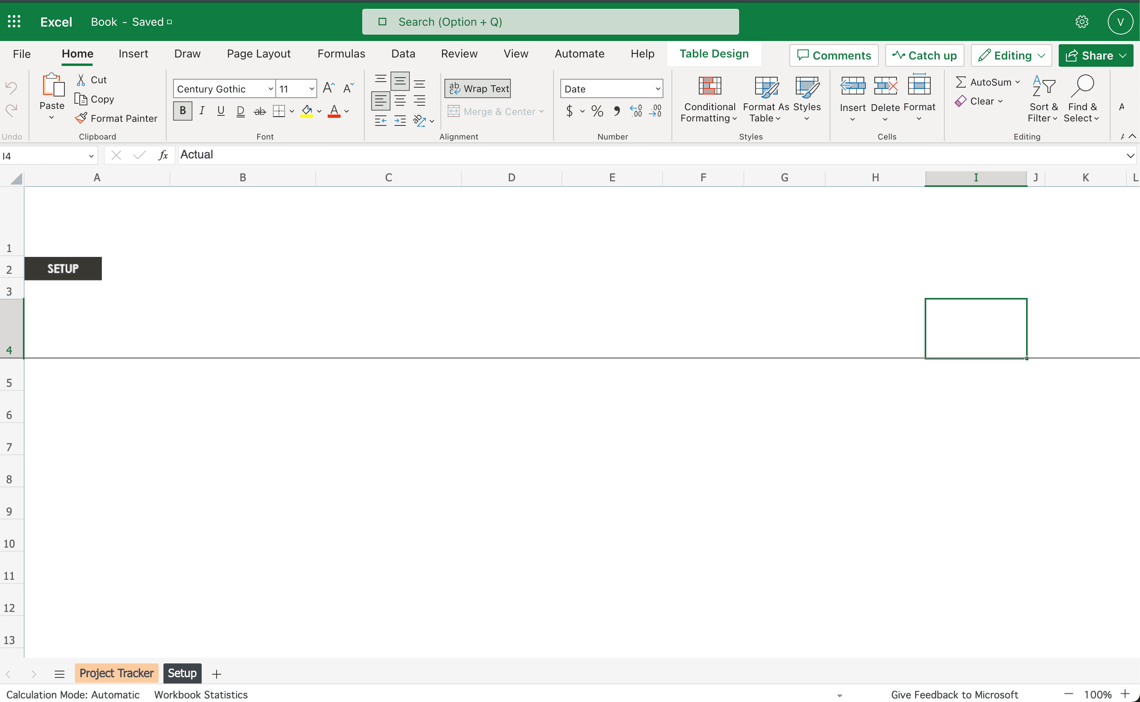
Task: Expand the font size dropdown
Action: (312, 89)
